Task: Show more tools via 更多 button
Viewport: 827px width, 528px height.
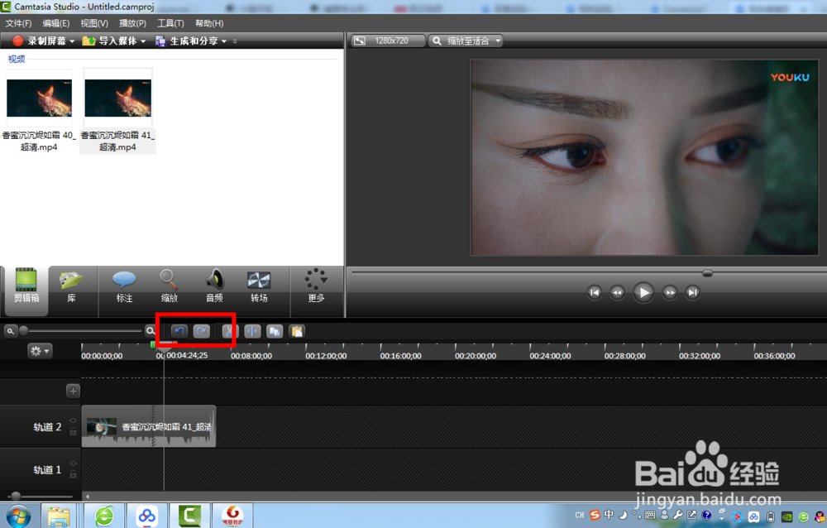Action: [316, 286]
